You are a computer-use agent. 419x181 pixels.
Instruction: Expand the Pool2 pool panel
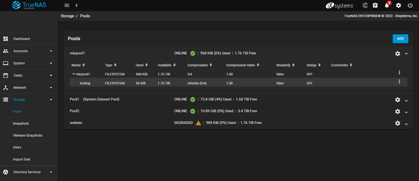point(406,112)
